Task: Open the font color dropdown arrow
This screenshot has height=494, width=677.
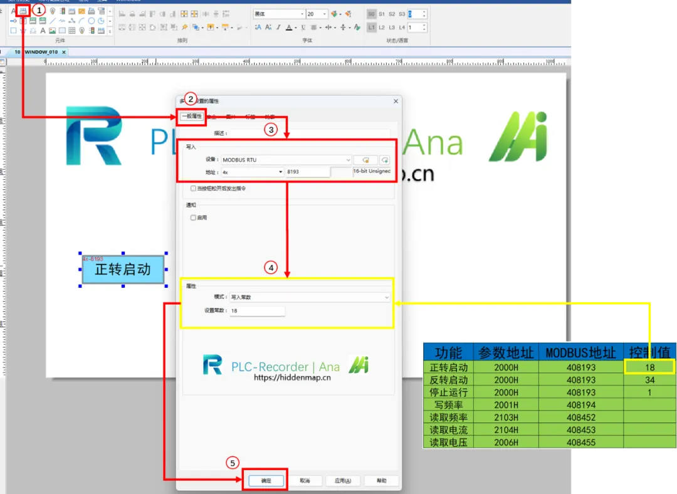Action: 295,28
